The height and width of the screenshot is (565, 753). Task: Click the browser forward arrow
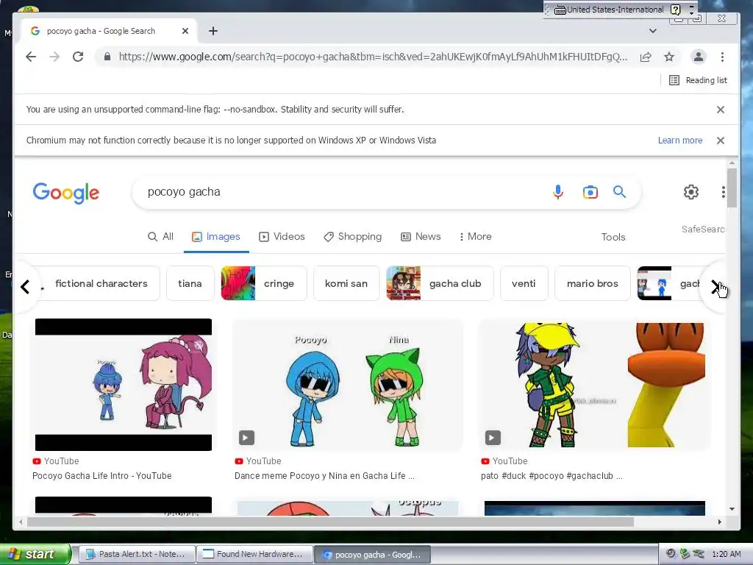pos(54,57)
